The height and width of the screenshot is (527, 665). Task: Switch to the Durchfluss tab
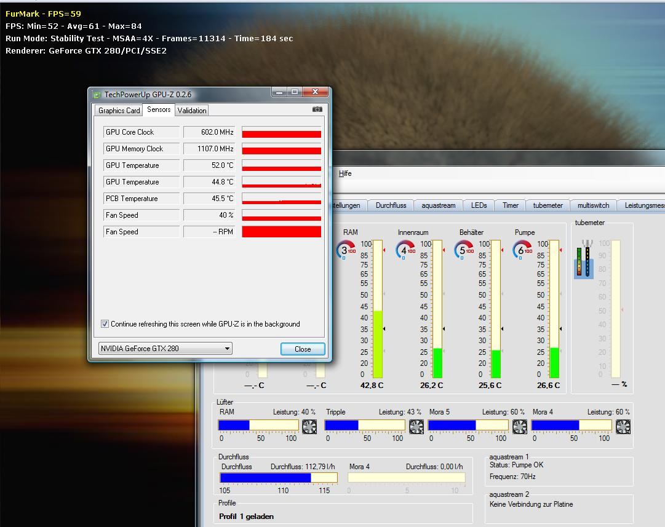coord(391,205)
